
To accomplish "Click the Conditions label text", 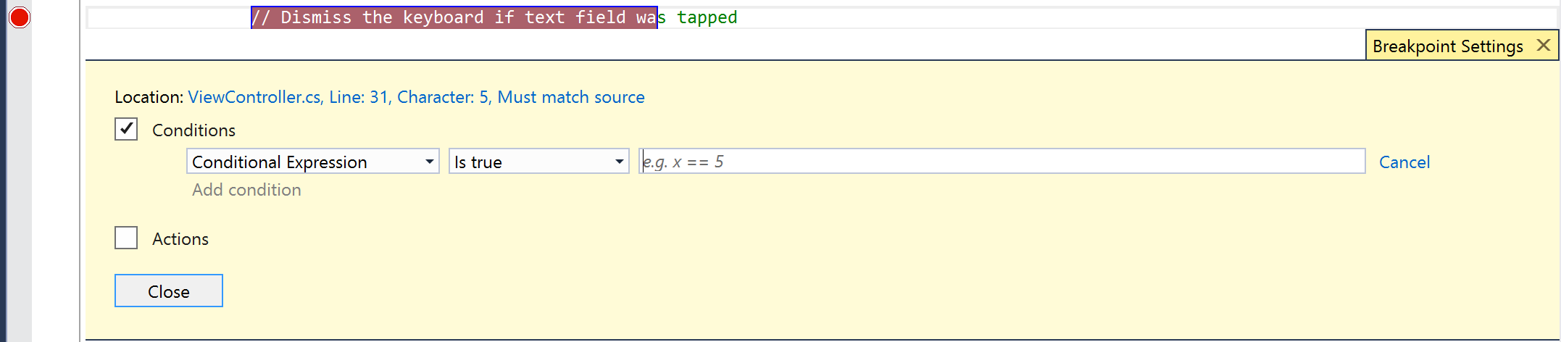I will point(193,130).
